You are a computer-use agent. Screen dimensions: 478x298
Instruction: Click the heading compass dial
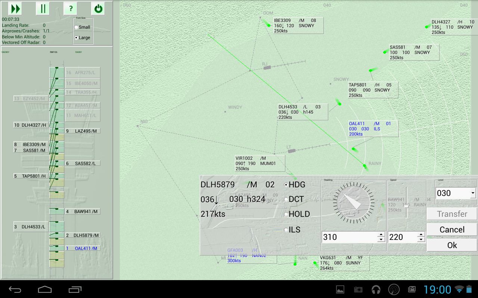pyautogui.click(x=354, y=203)
